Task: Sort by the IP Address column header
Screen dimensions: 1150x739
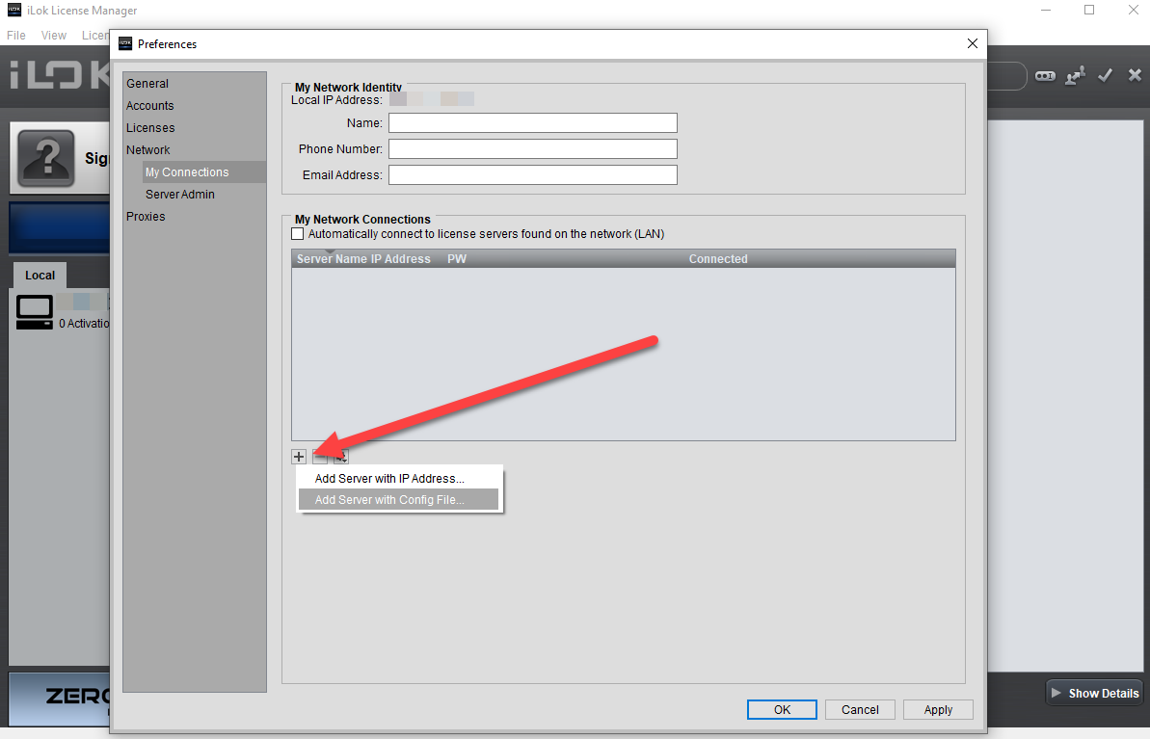Action: (x=400, y=259)
